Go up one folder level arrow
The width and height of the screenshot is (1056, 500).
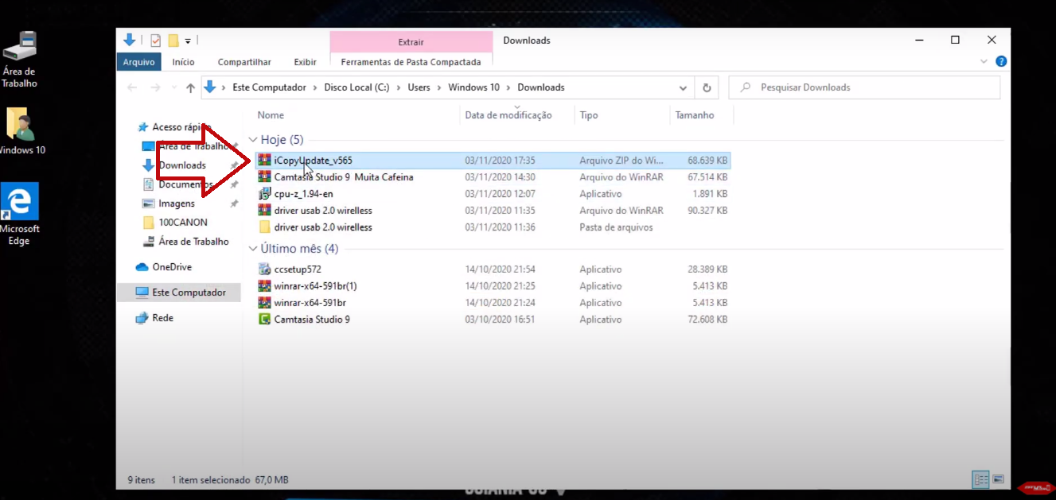[x=190, y=87]
